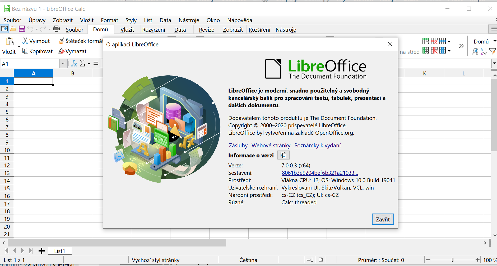Click Výchozí styl stránky in status bar

pyautogui.click(x=156, y=260)
